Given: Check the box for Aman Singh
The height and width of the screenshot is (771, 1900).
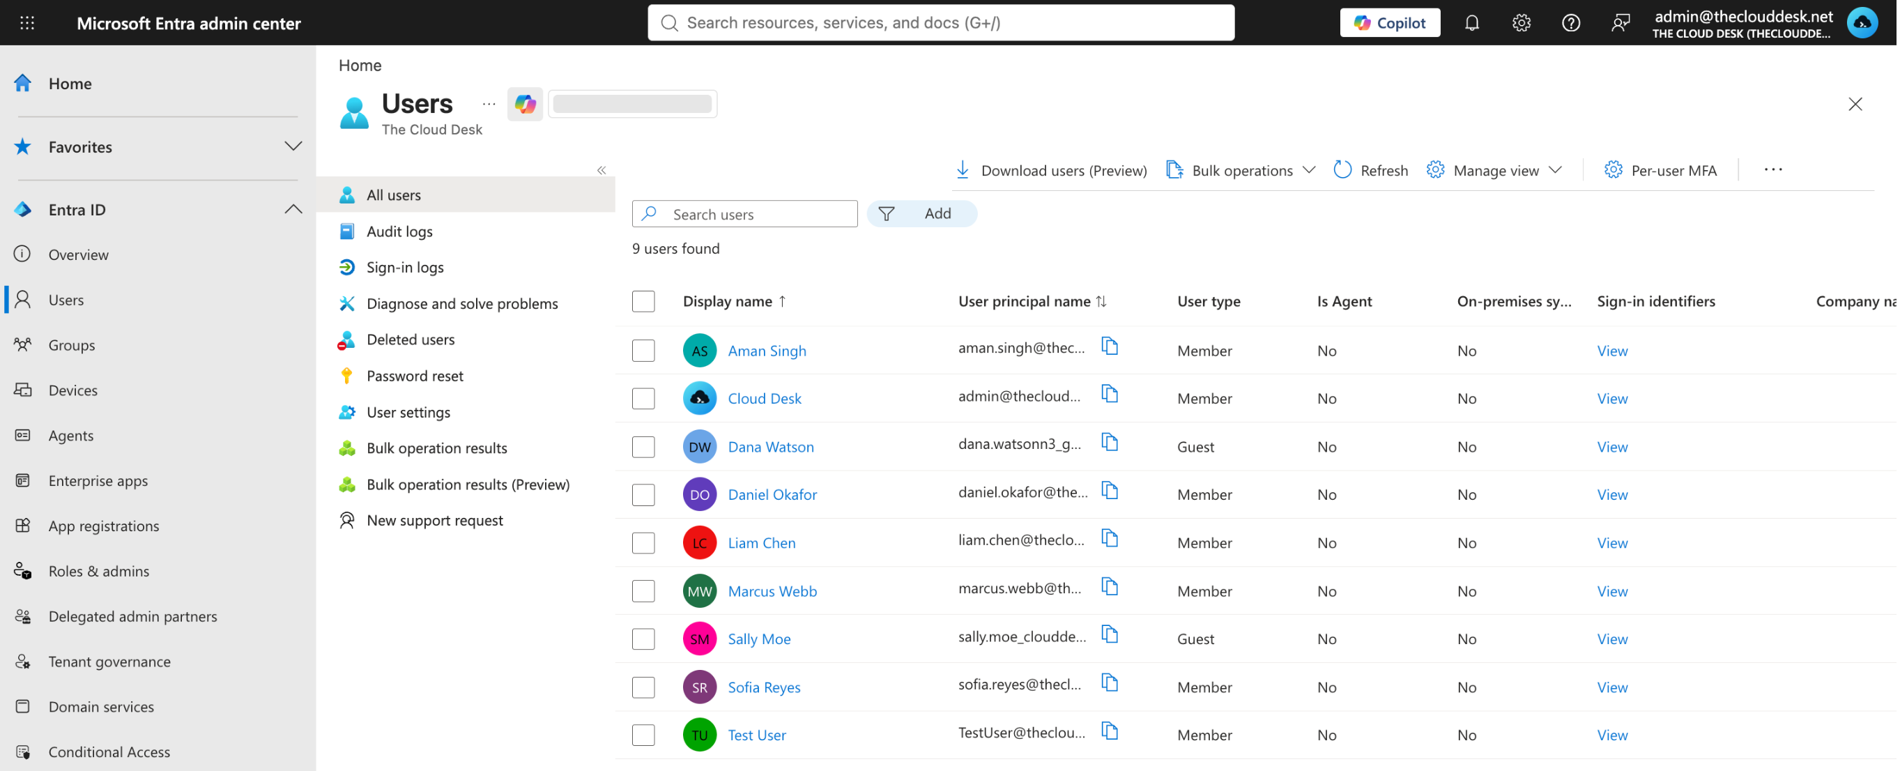Looking at the screenshot, I should click(643, 351).
